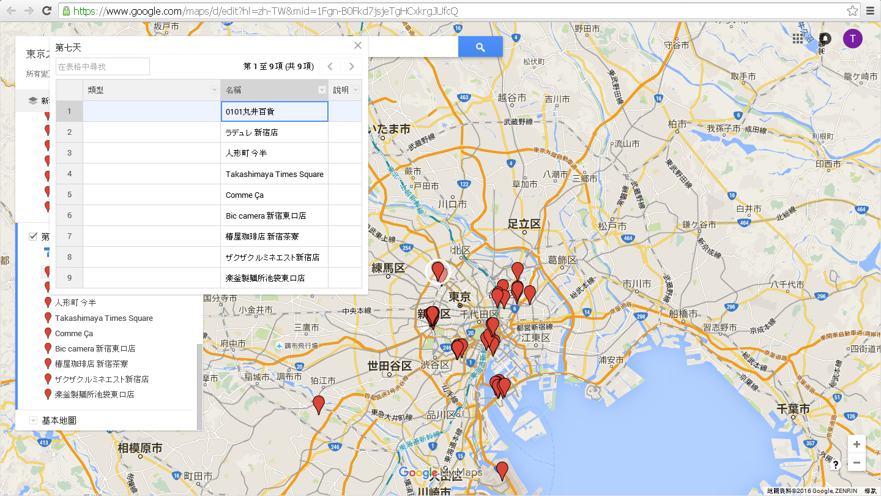Open map help question mark icon
This screenshot has width=881, height=496.
pyautogui.click(x=836, y=465)
